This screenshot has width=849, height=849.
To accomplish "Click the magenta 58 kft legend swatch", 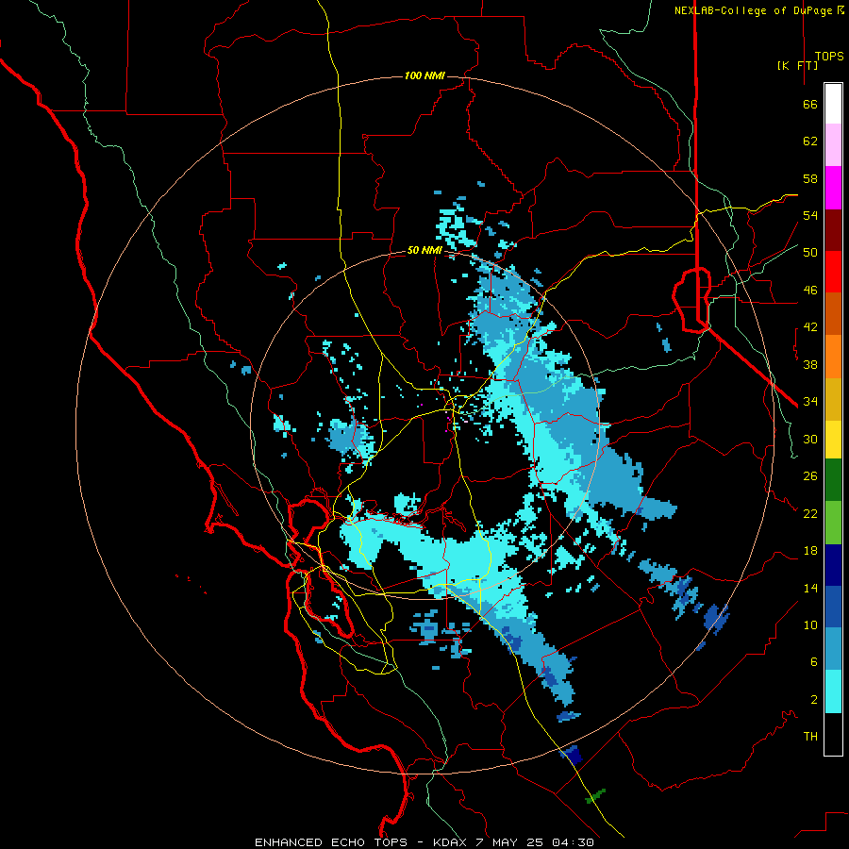I will click(x=833, y=188).
